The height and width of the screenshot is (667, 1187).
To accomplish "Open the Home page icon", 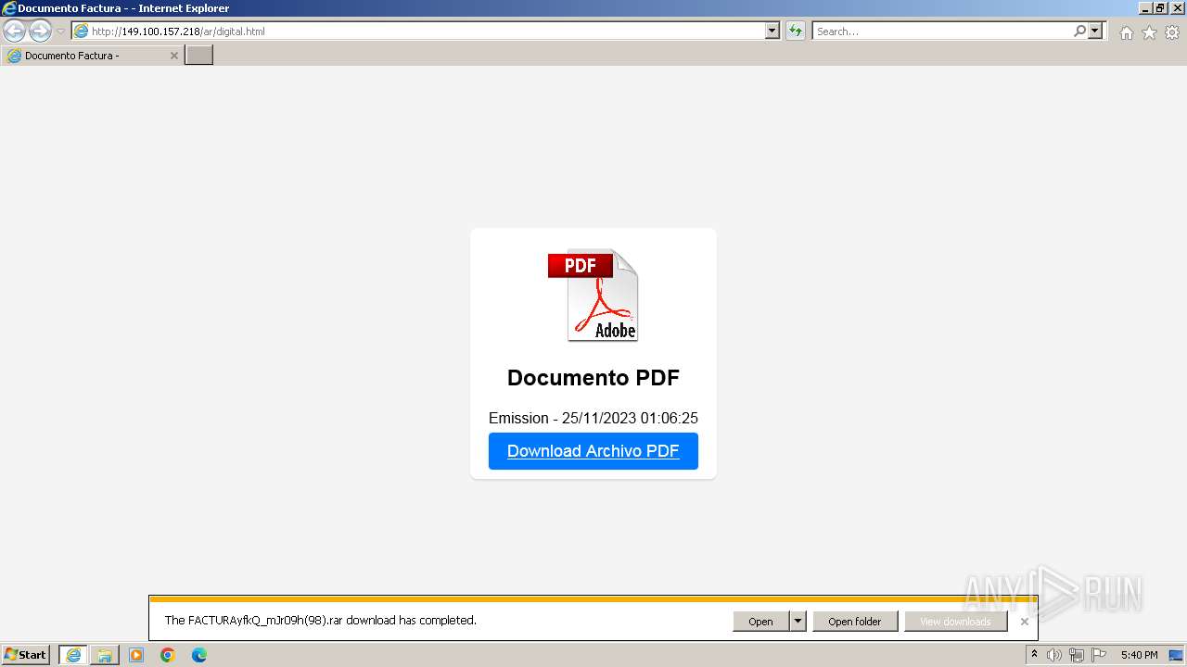I will pyautogui.click(x=1126, y=32).
